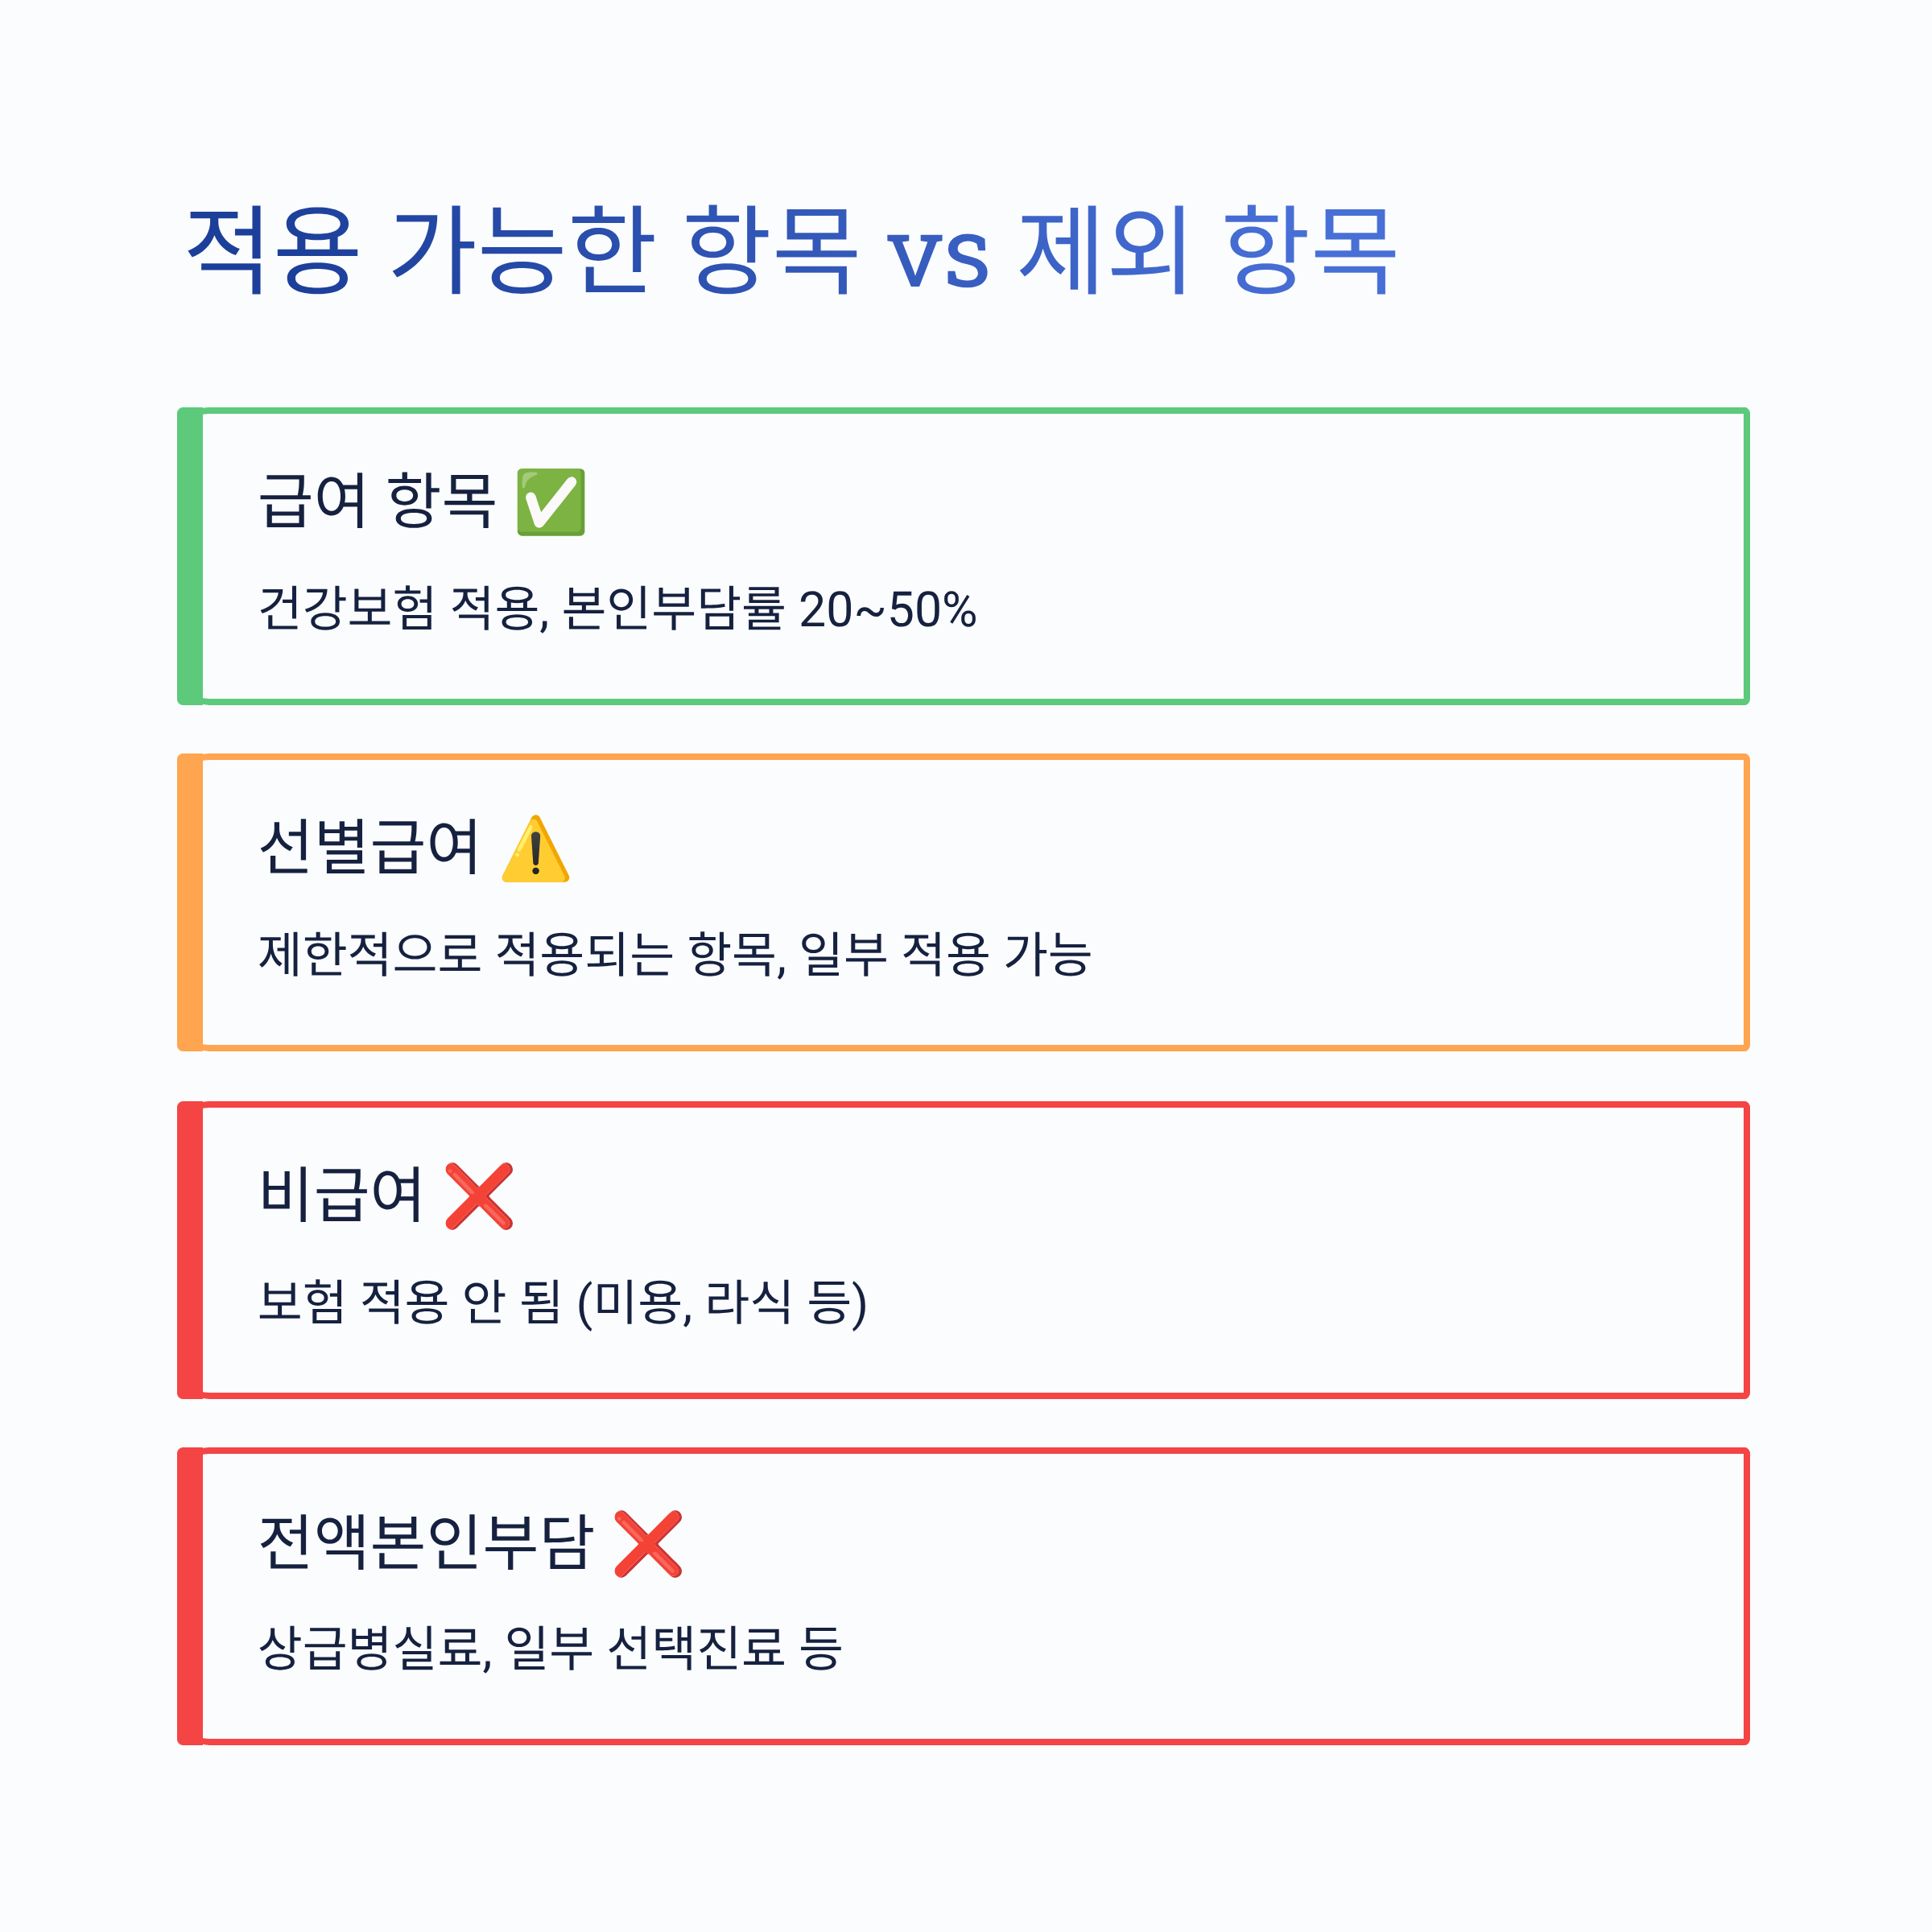
Task: Click the text 제한적으로 적용되는 항목, 일부 적용 가능
Action: click(674, 954)
